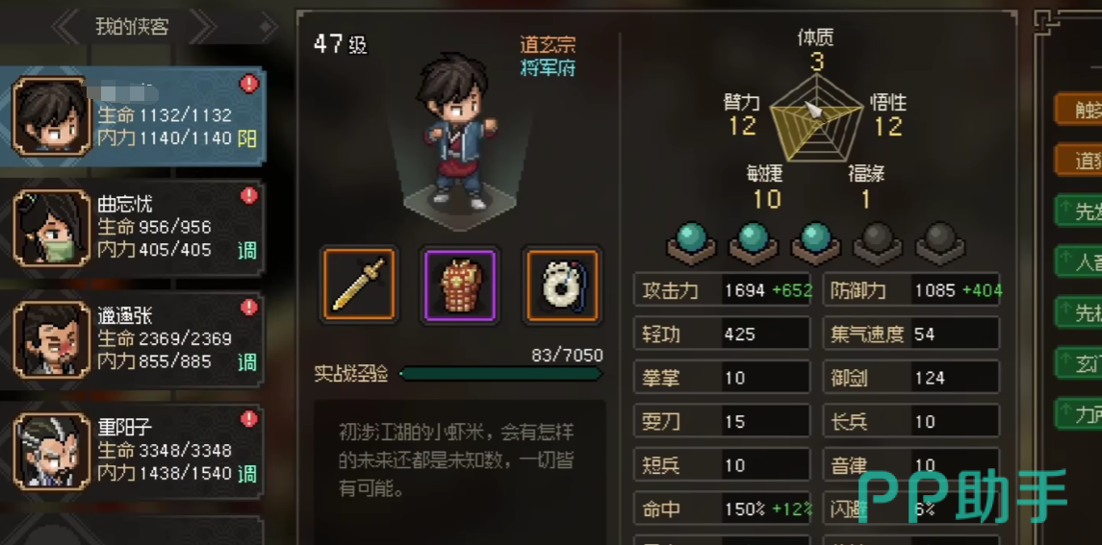Click the 道玄宗 sect link
This screenshot has height=545, width=1102.
pyautogui.click(x=548, y=45)
